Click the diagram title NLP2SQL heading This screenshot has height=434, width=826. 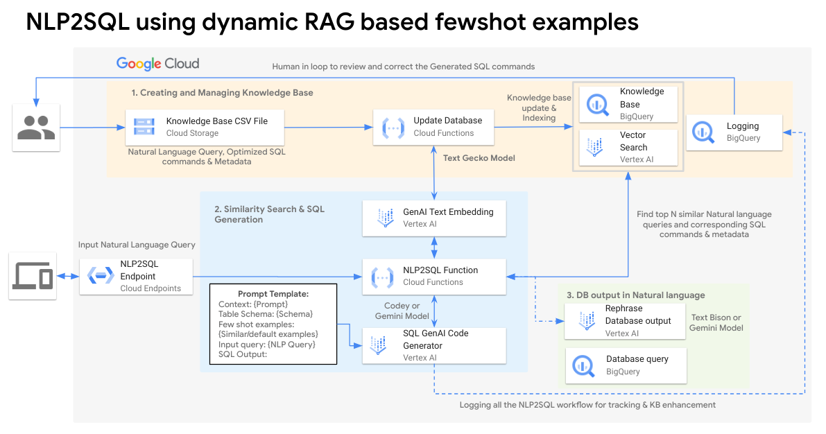332,22
